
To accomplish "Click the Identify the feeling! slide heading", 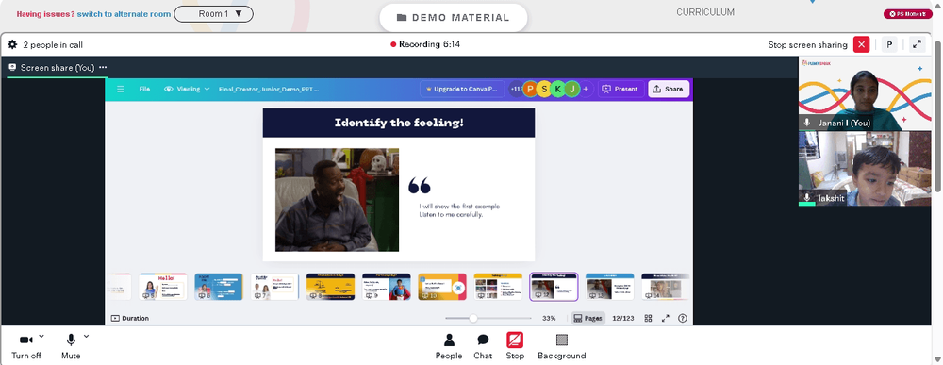I will coord(399,124).
